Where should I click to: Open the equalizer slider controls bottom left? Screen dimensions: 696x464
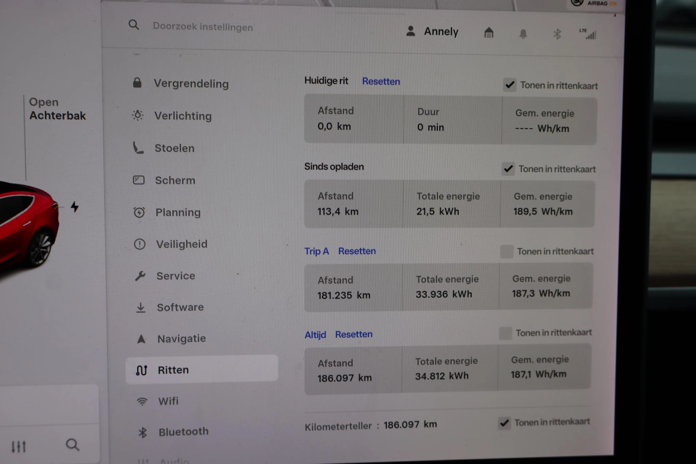click(x=19, y=446)
